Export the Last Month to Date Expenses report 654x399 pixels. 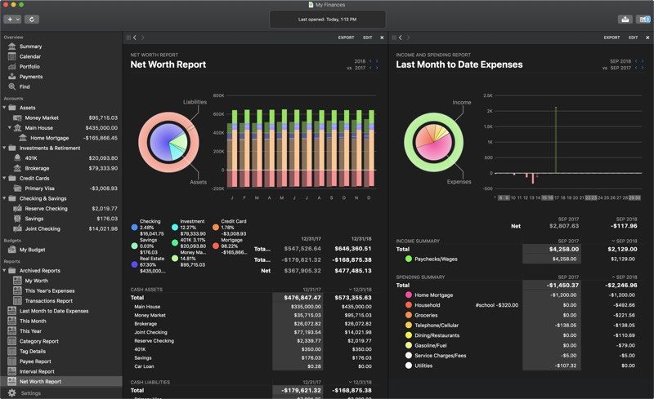click(x=611, y=38)
